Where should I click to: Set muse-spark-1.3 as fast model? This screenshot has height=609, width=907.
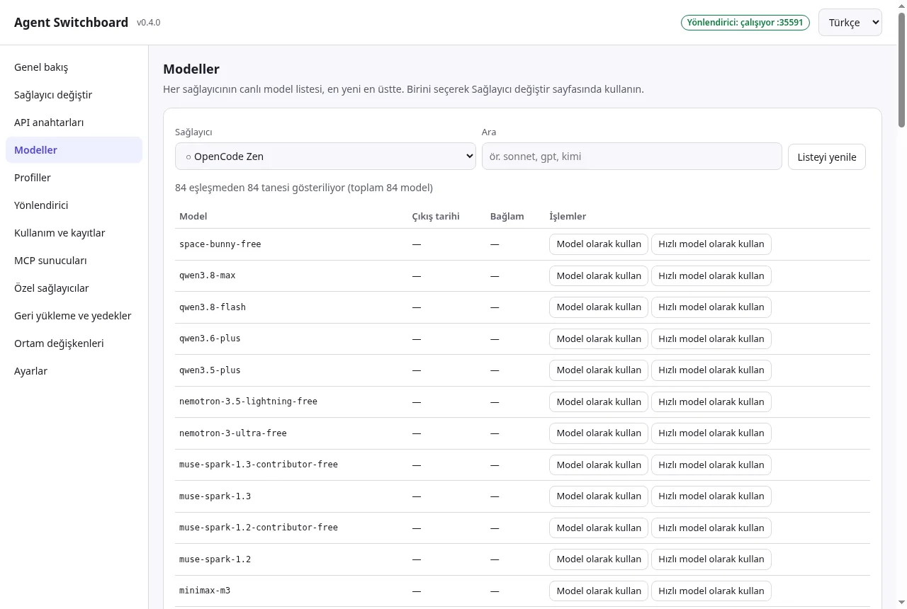711,496
